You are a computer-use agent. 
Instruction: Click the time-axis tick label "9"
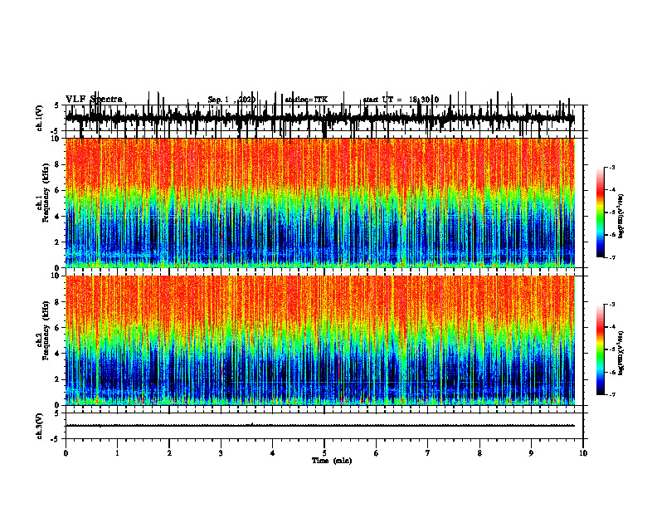(x=531, y=452)
